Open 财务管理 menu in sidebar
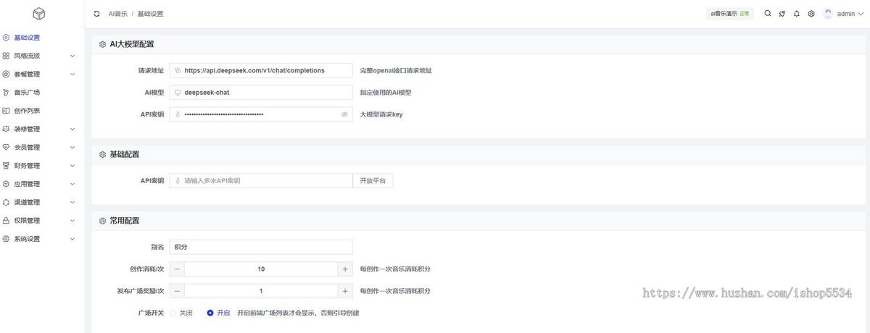The width and height of the screenshot is (870, 333). coord(43,166)
